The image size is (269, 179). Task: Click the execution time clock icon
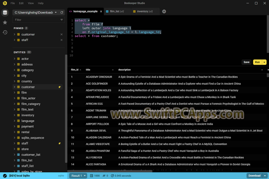coord(112,176)
